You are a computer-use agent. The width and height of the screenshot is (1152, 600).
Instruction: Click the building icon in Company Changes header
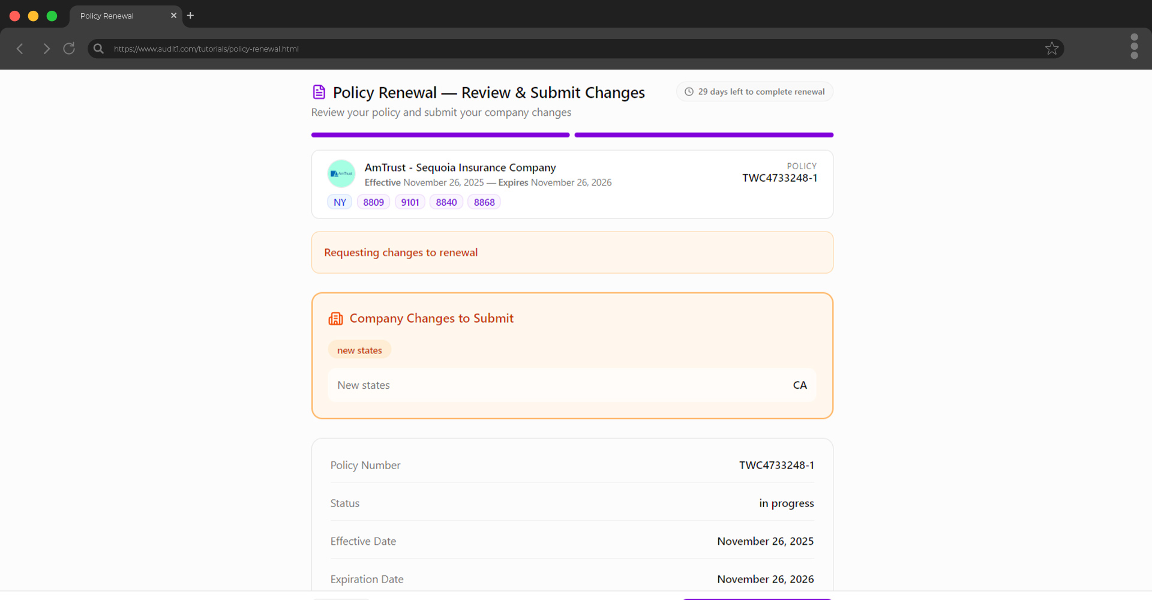coord(336,319)
